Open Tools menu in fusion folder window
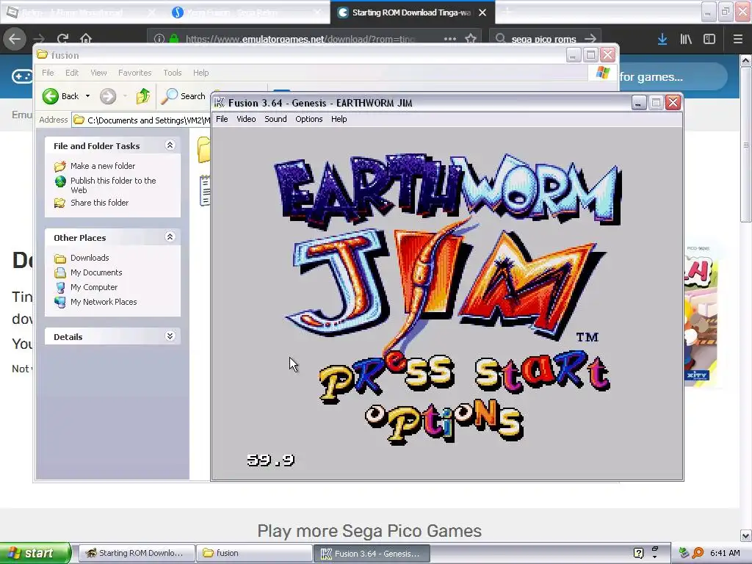This screenshot has width=752, height=564. tap(172, 73)
